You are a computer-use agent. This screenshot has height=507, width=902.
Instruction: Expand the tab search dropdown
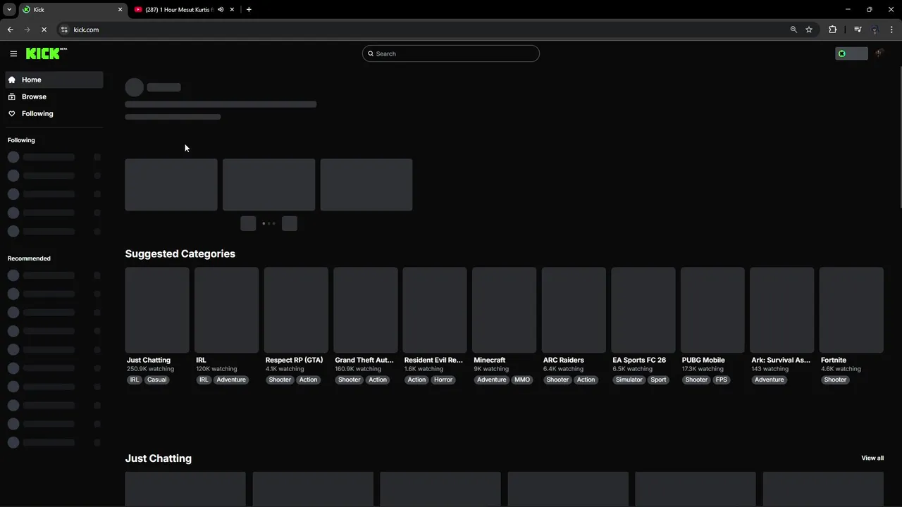click(x=9, y=10)
